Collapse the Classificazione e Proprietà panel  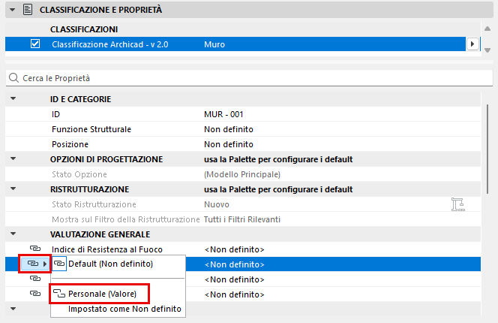pyautogui.click(x=13, y=10)
